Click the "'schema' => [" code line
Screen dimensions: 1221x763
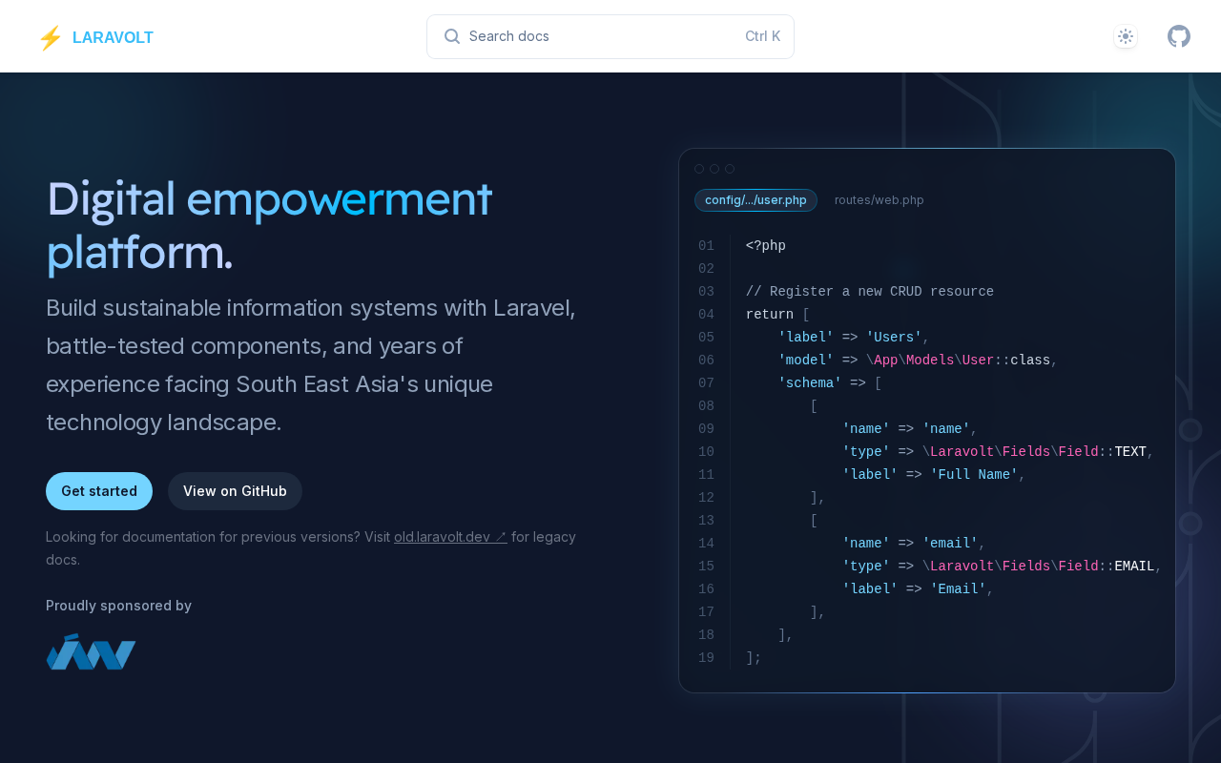pyautogui.click(x=830, y=383)
